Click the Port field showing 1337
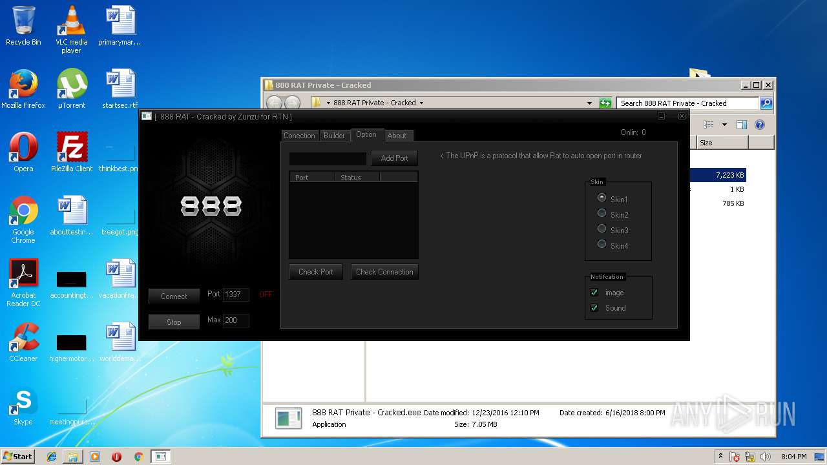 236,294
